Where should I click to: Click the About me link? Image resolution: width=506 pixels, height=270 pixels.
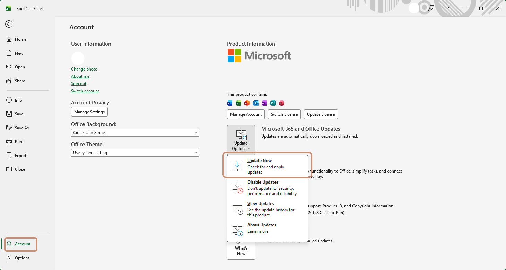pyautogui.click(x=80, y=76)
